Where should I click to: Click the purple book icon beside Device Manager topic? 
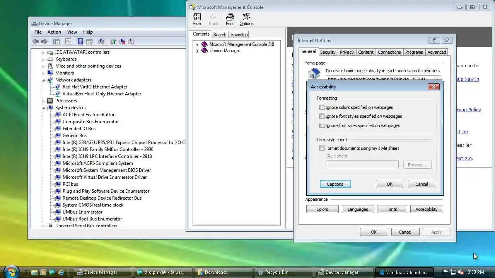click(x=205, y=51)
